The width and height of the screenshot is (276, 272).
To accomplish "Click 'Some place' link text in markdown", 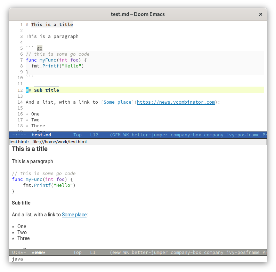I will pos(117,102).
